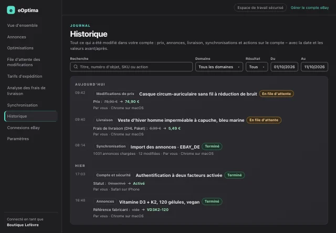Open the Casque circum-auriculaire entry
This screenshot has width=336, height=233.
coord(198,94)
